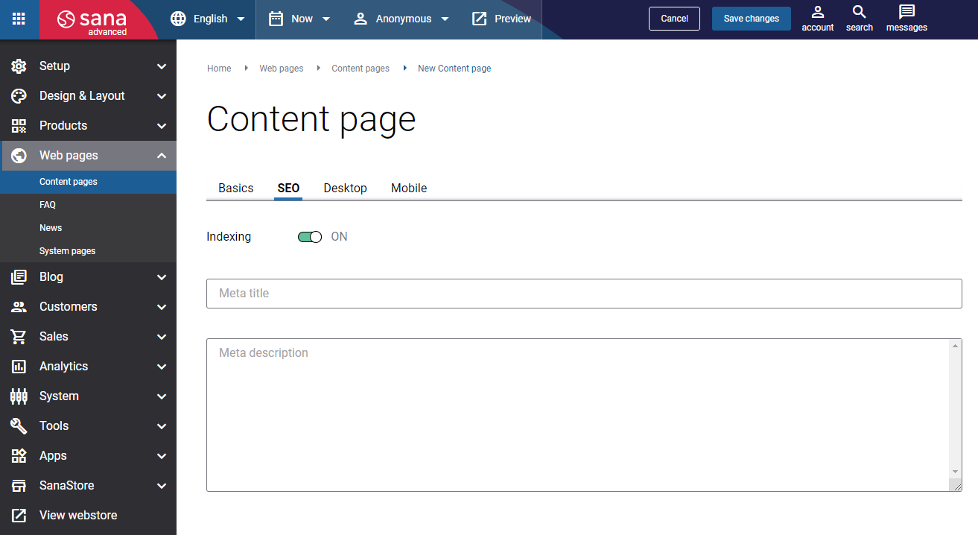978x535 pixels.
Task: Go to Home breadcrumb link
Action: (219, 69)
